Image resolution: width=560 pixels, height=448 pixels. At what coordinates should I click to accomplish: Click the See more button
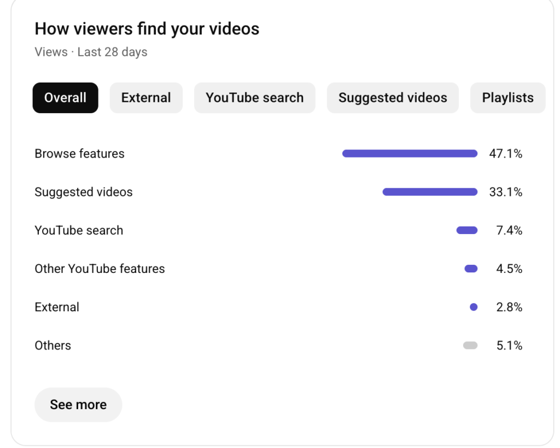pos(78,405)
